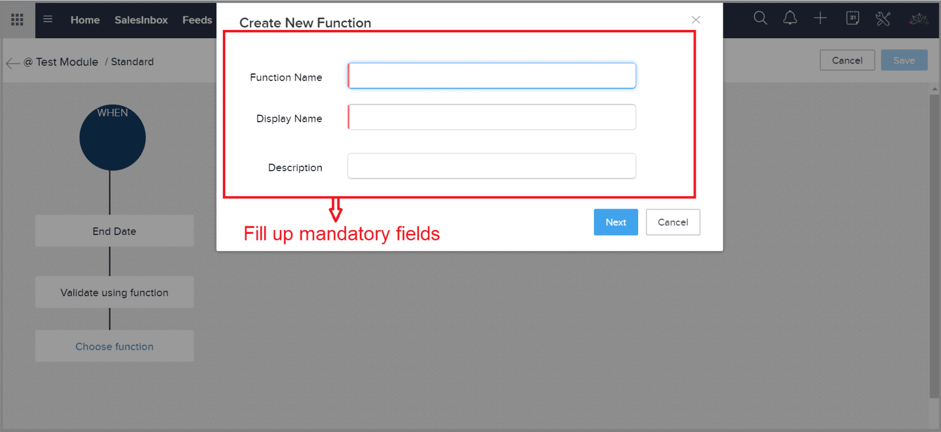The image size is (941, 432).
Task: Open the calendar icon in header
Action: coord(852,18)
